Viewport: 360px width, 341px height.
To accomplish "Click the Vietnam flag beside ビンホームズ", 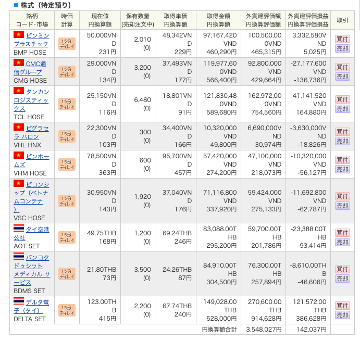I will 19,155.
